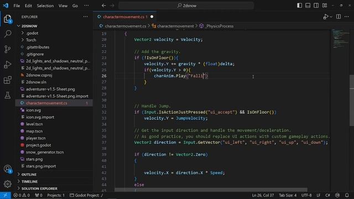Open the Run and Debug view

click(7, 65)
